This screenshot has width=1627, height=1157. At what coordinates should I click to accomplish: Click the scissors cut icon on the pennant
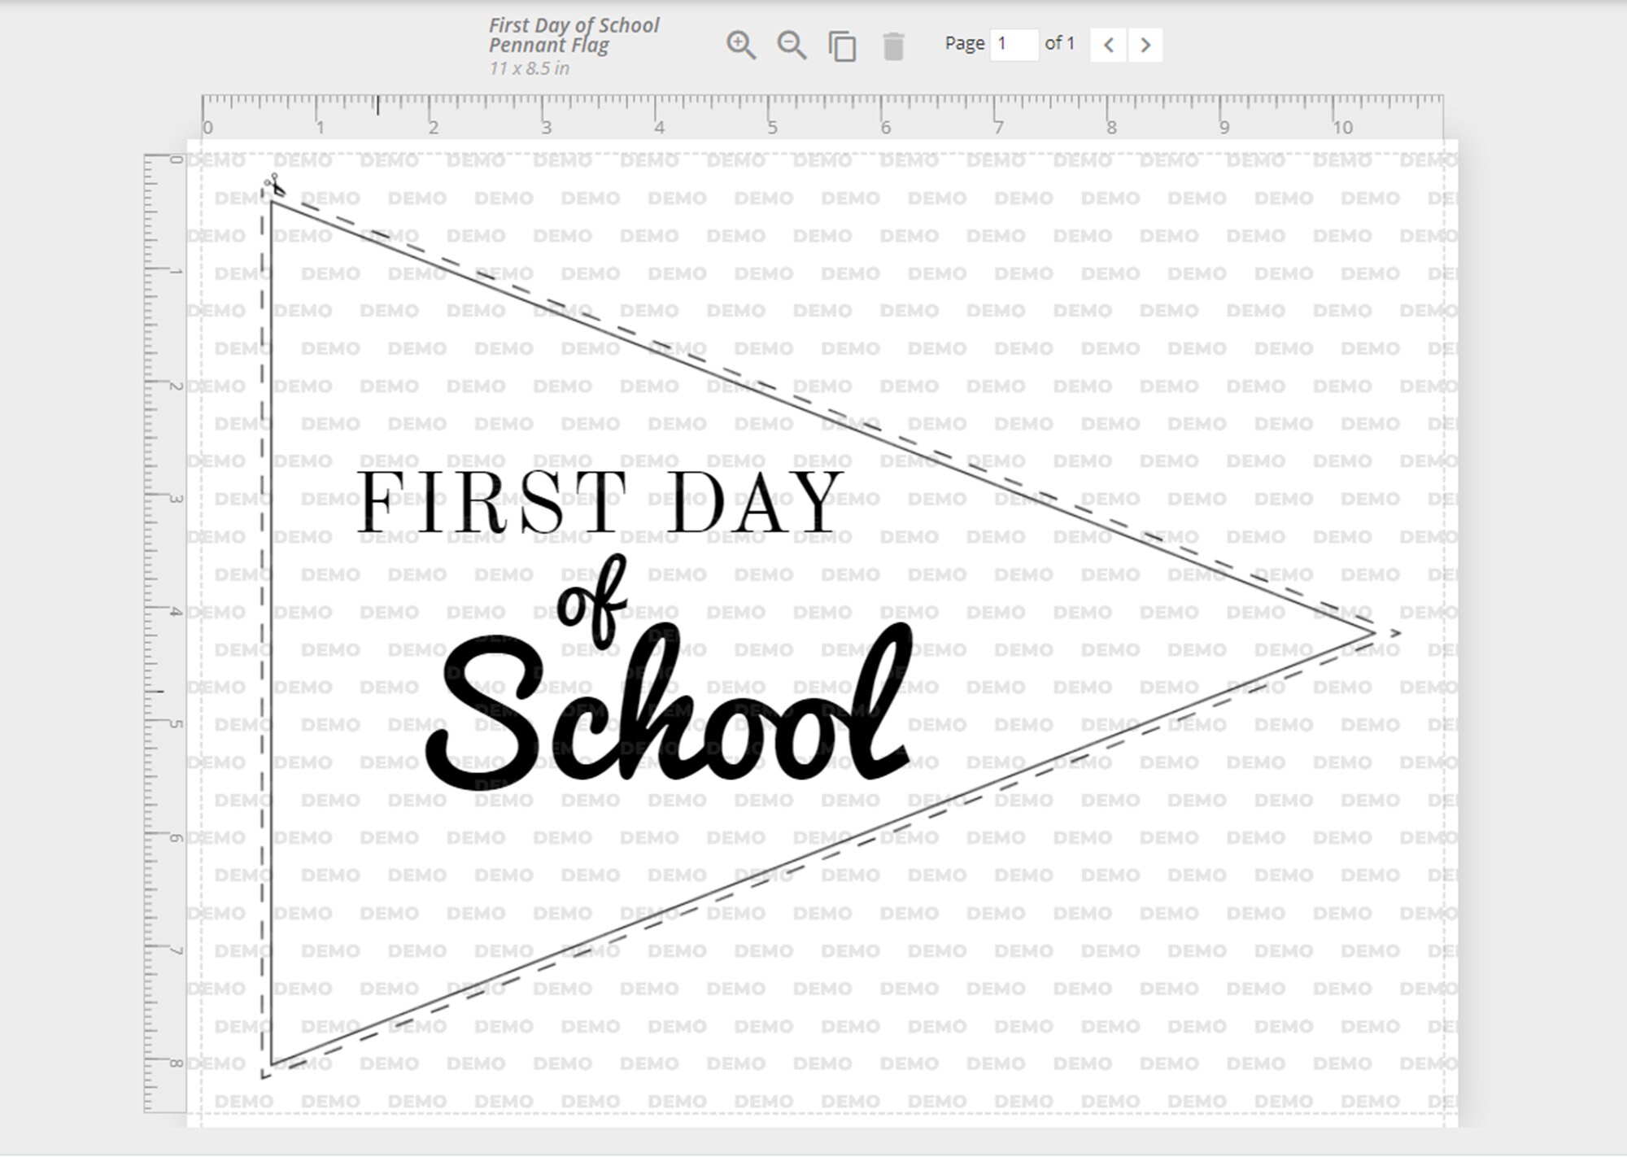pyautogui.click(x=274, y=183)
